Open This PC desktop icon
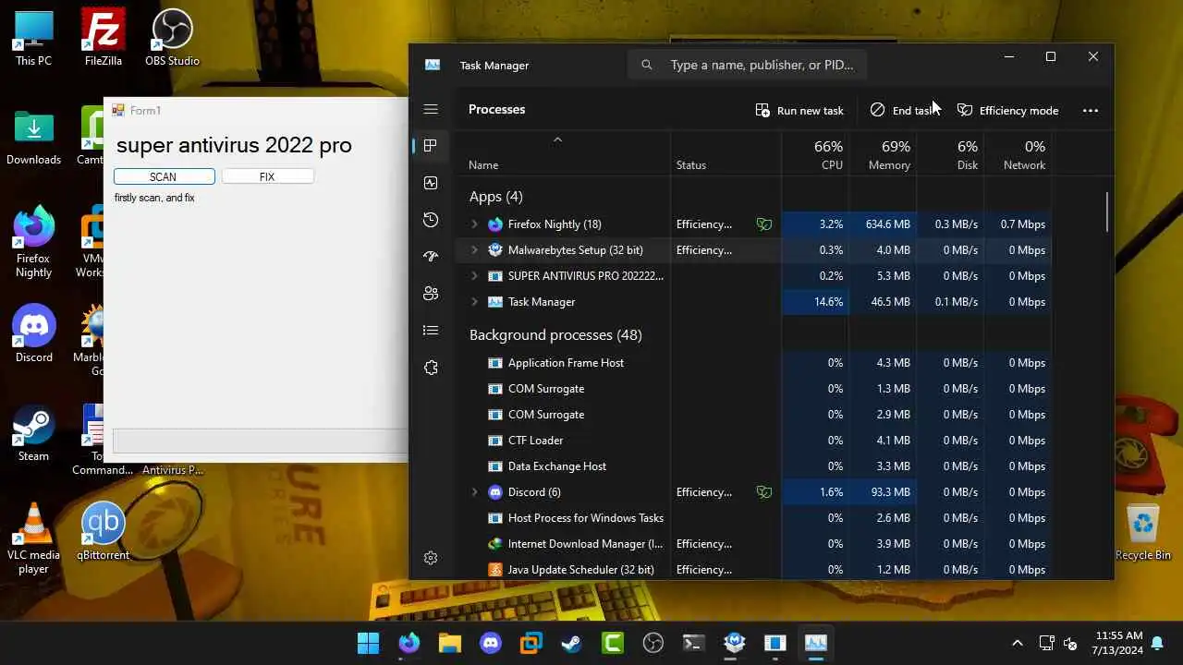 33,40
